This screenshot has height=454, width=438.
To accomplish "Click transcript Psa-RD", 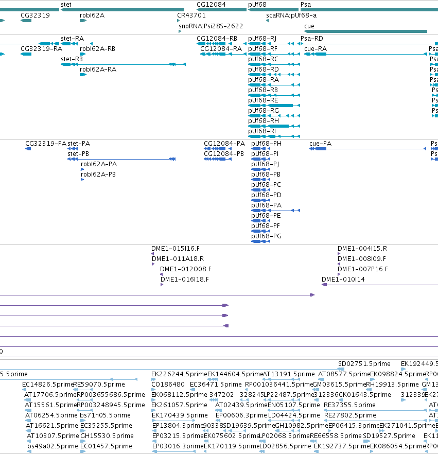I will click(312, 39).
